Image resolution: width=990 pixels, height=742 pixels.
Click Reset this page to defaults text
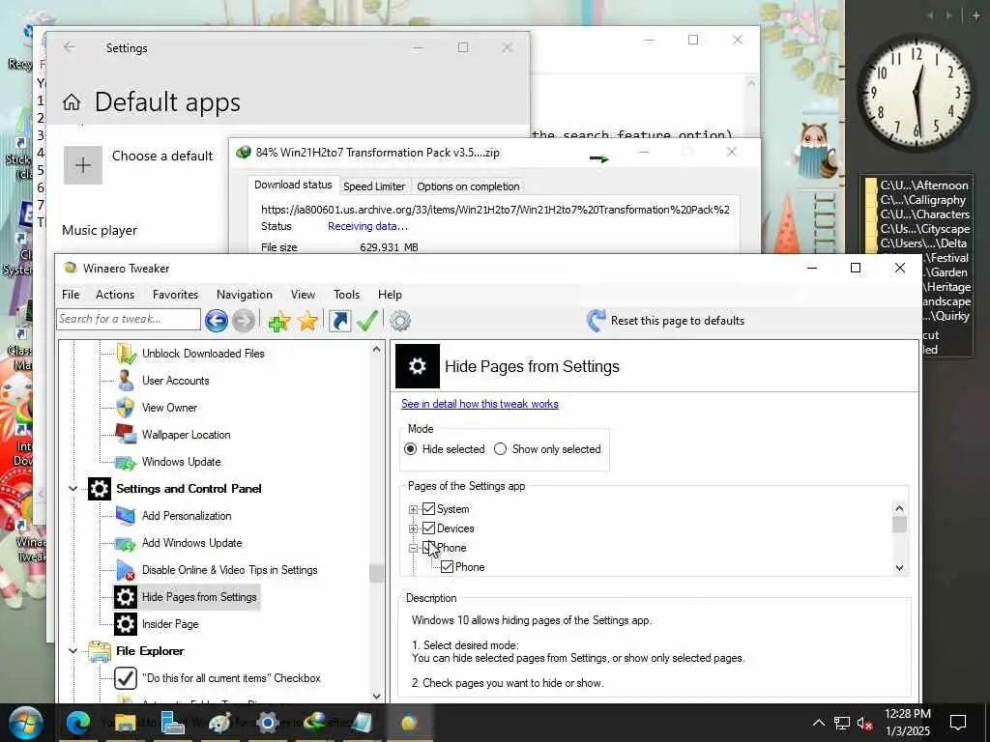678,321
